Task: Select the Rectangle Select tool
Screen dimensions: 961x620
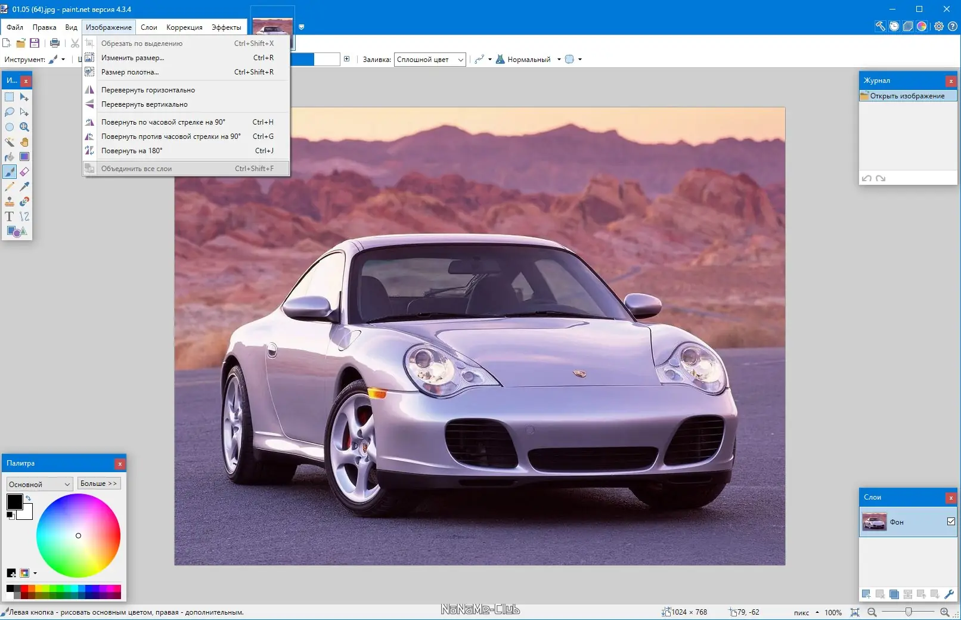Action: (x=10, y=97)
